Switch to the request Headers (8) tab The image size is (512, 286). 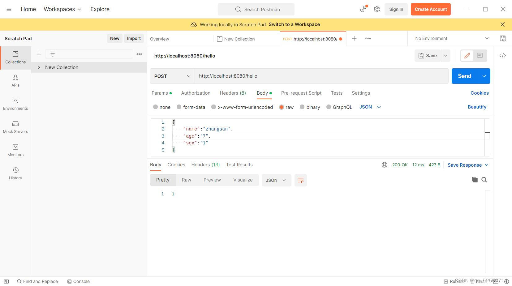(233, 93)
